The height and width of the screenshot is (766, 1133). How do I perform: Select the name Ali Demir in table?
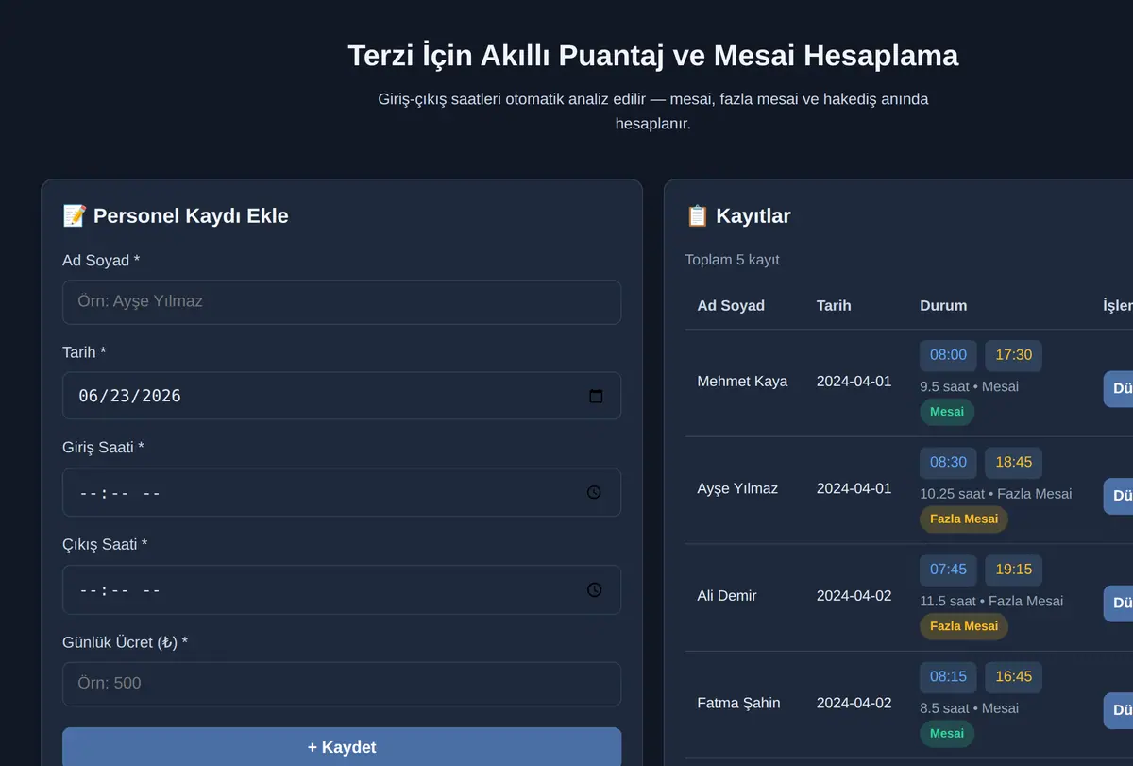727,596
